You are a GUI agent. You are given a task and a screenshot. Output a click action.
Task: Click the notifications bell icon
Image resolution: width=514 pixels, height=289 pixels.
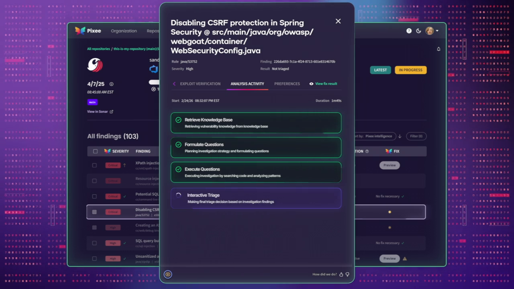[x=439, y=49]
